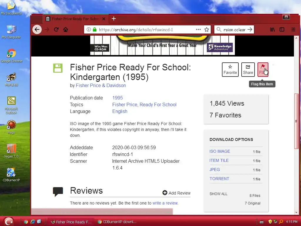
Task: Open the browser hamburger menu
Action: (293, 30)
